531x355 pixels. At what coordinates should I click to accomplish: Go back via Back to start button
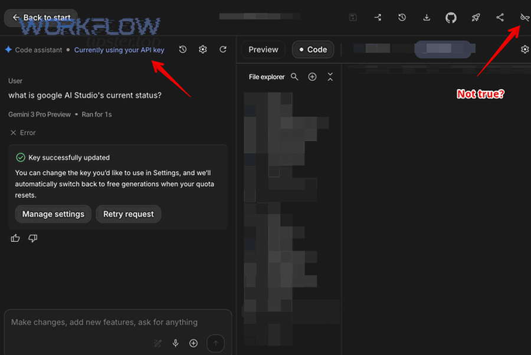coord(41,18)
